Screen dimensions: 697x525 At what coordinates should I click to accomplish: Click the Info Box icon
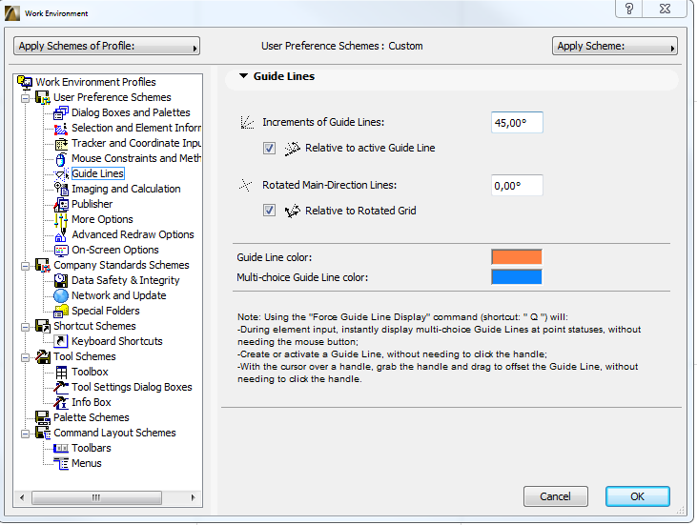62,402
